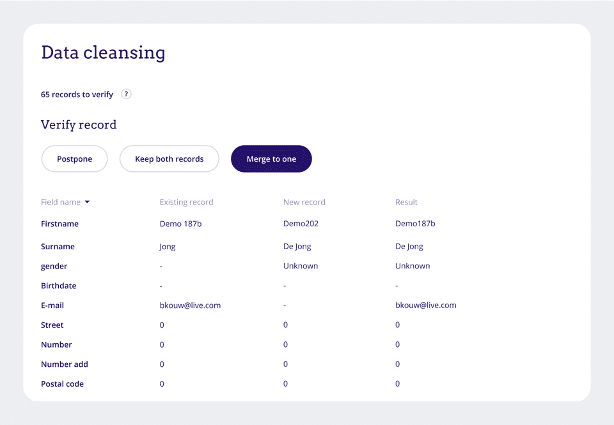Screen dimensions: 614x425
Task: Click Unknown in the New record column
Action: point(301,266)
